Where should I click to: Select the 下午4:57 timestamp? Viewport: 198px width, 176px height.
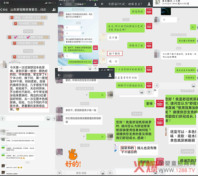(28, 31)
